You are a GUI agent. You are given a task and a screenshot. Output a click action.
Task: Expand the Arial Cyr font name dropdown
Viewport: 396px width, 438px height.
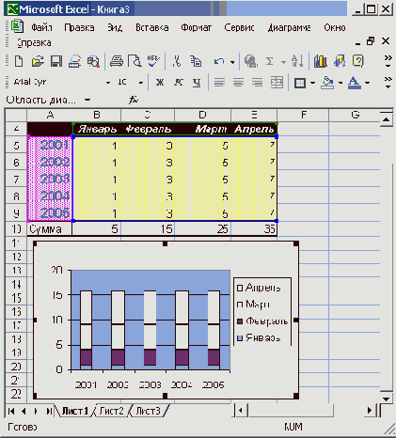coord(108,83)
